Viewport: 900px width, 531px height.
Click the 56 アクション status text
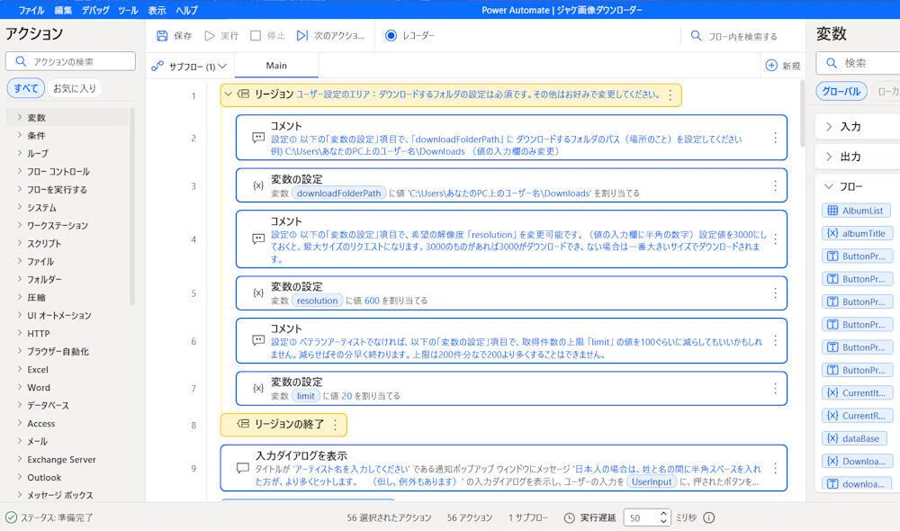pos(470,517)
